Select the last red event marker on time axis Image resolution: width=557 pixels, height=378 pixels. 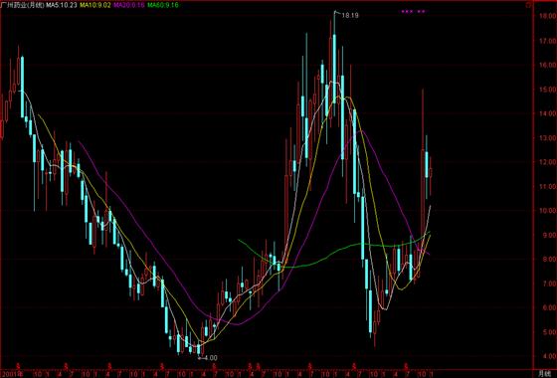406,365
